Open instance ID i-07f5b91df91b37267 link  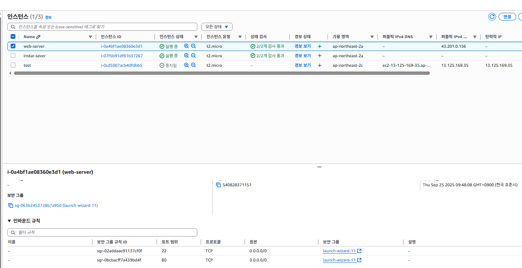point(122,56)
